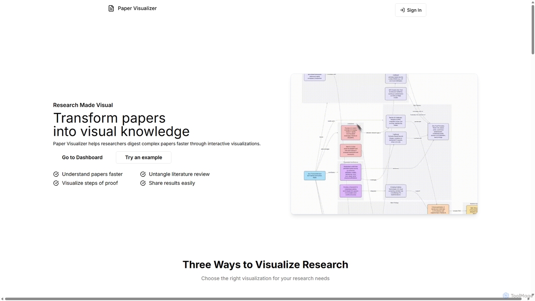Viewport: 535px width, 301px height.
Task: Click the sign-in arrow icon
Action: [402, 10]
